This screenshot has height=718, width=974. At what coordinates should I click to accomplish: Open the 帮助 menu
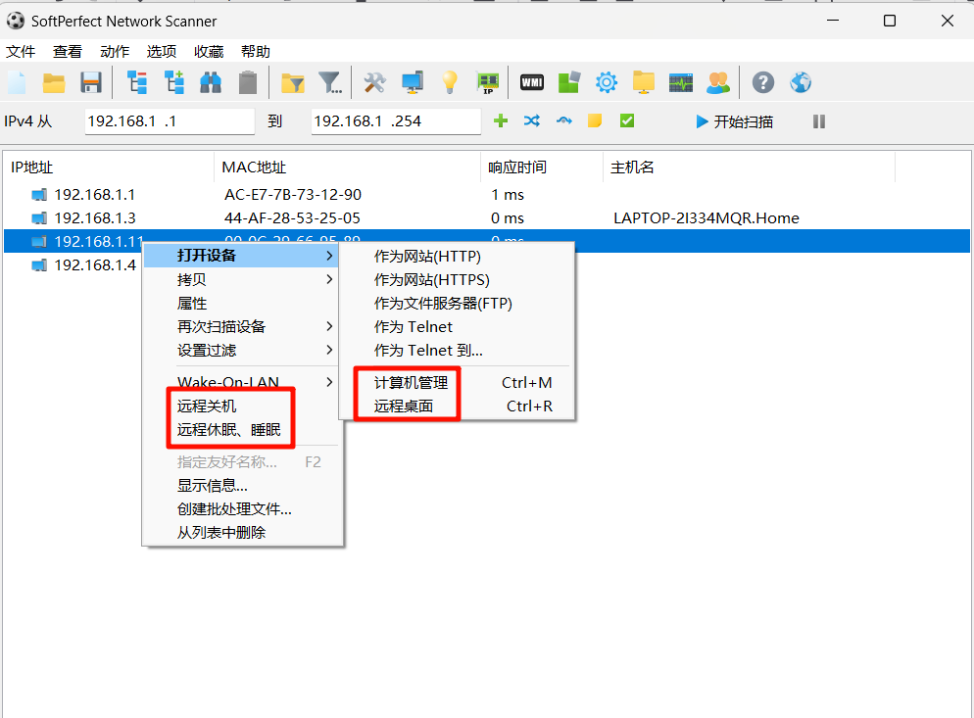(x=256, y=52)
